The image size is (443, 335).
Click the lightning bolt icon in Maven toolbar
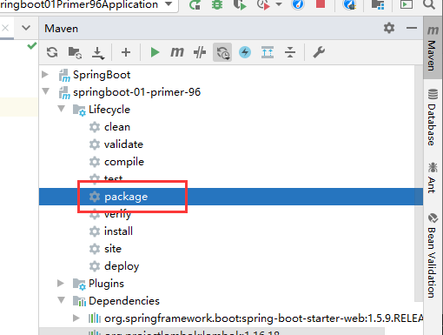[x=245, y=52]
